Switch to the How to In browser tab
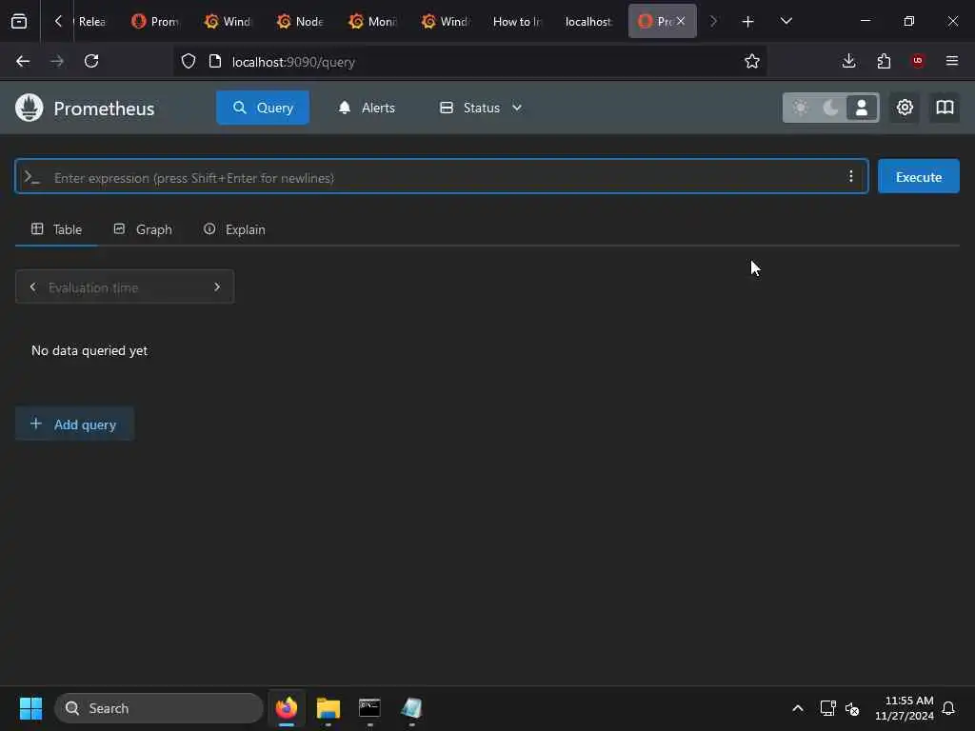 (517, 21)
